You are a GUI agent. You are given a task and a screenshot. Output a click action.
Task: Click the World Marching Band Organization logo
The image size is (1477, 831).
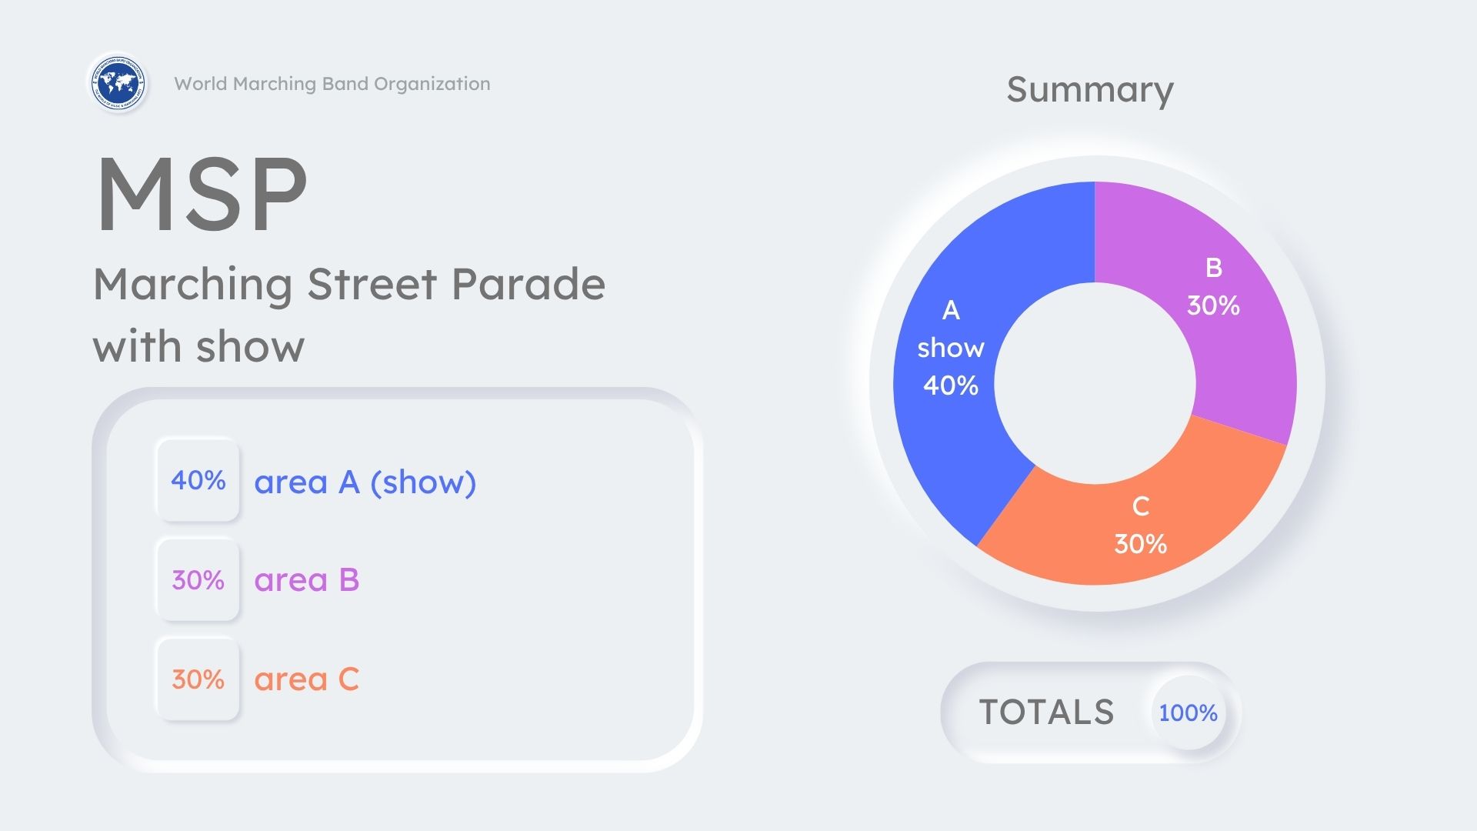[x=118, y=82]
